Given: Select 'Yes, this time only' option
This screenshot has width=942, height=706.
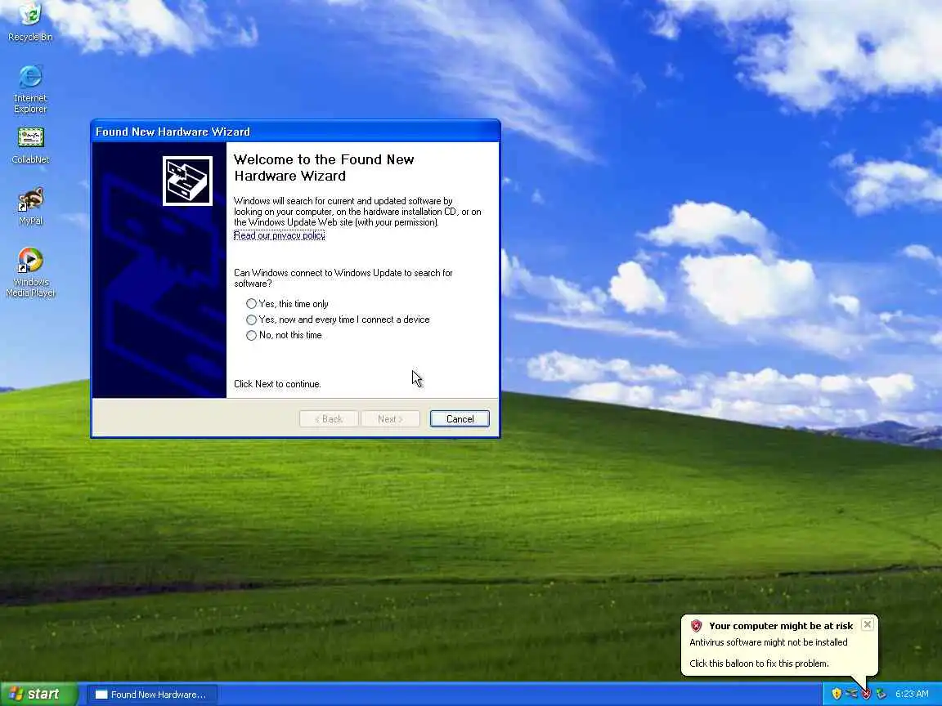Looking at the screenshot, I should tap(287, 304).
